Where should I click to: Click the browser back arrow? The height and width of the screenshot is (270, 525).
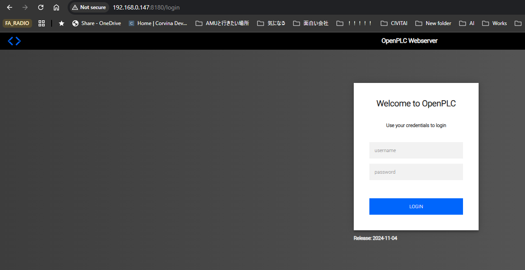point(10,7)
